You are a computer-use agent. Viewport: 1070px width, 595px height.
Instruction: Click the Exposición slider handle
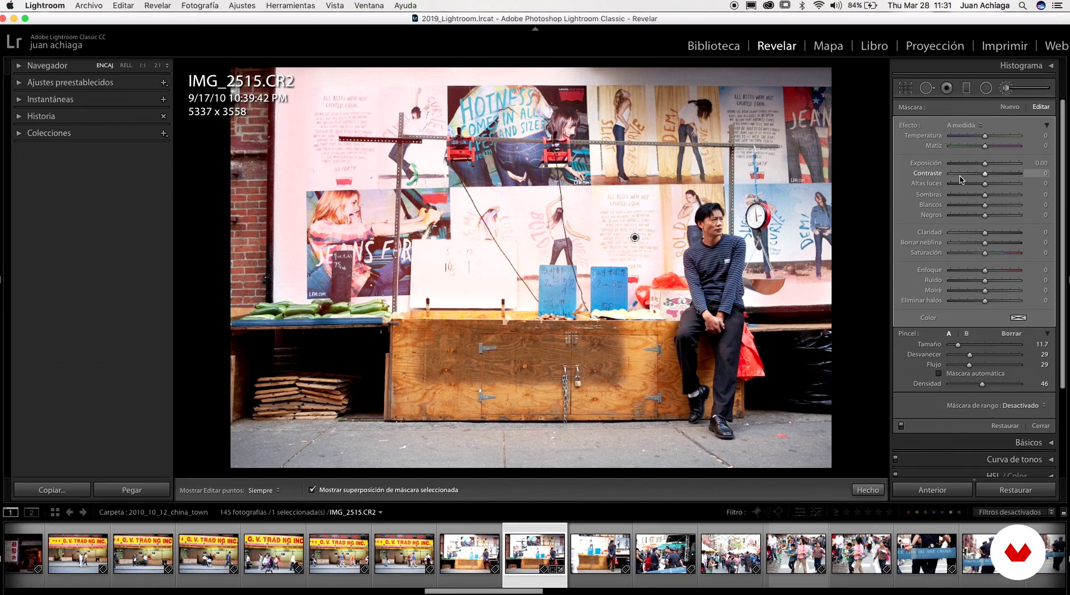(x=985, y=163)
